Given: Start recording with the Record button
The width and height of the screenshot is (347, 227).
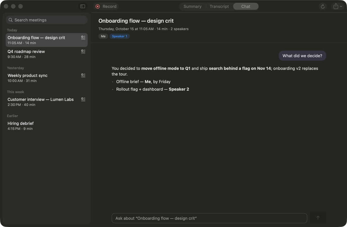Looking at the screenshot, I should tap(106, 6).
